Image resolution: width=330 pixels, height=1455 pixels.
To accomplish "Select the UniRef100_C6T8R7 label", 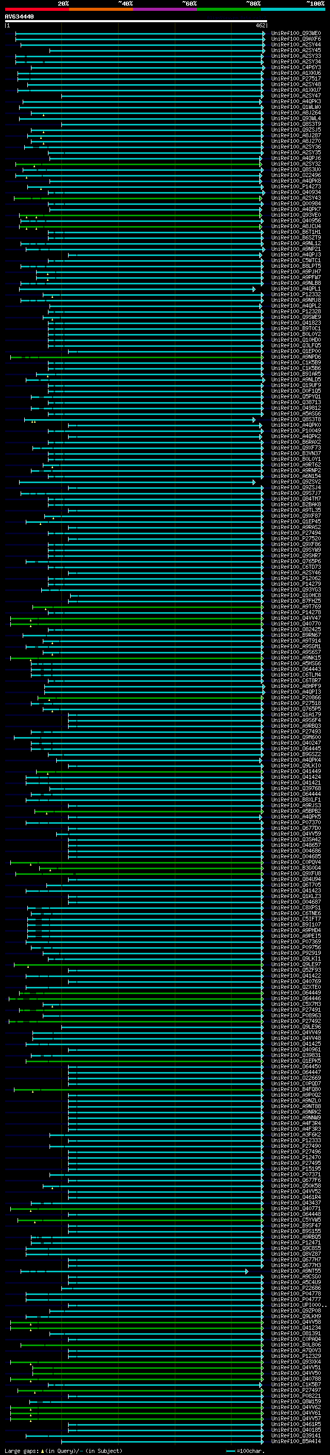I will click(x=296, y=681).
